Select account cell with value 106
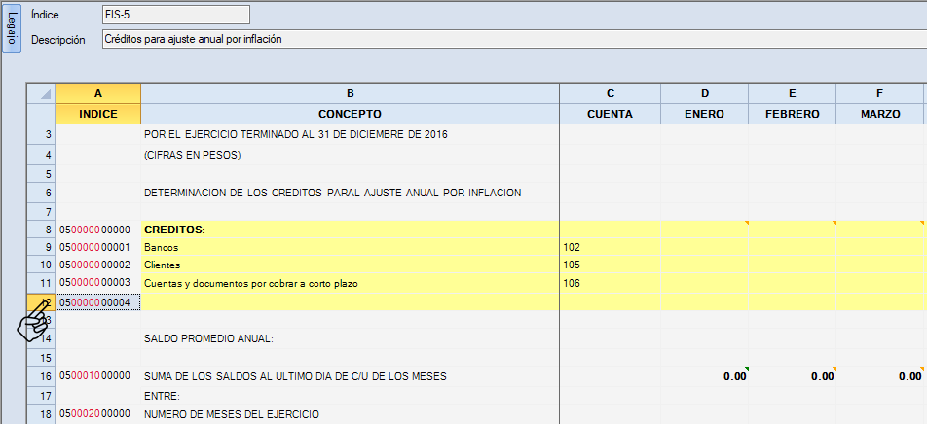This screenshot has width=927, height=424. pyautogui.click(x=610, y=283)
